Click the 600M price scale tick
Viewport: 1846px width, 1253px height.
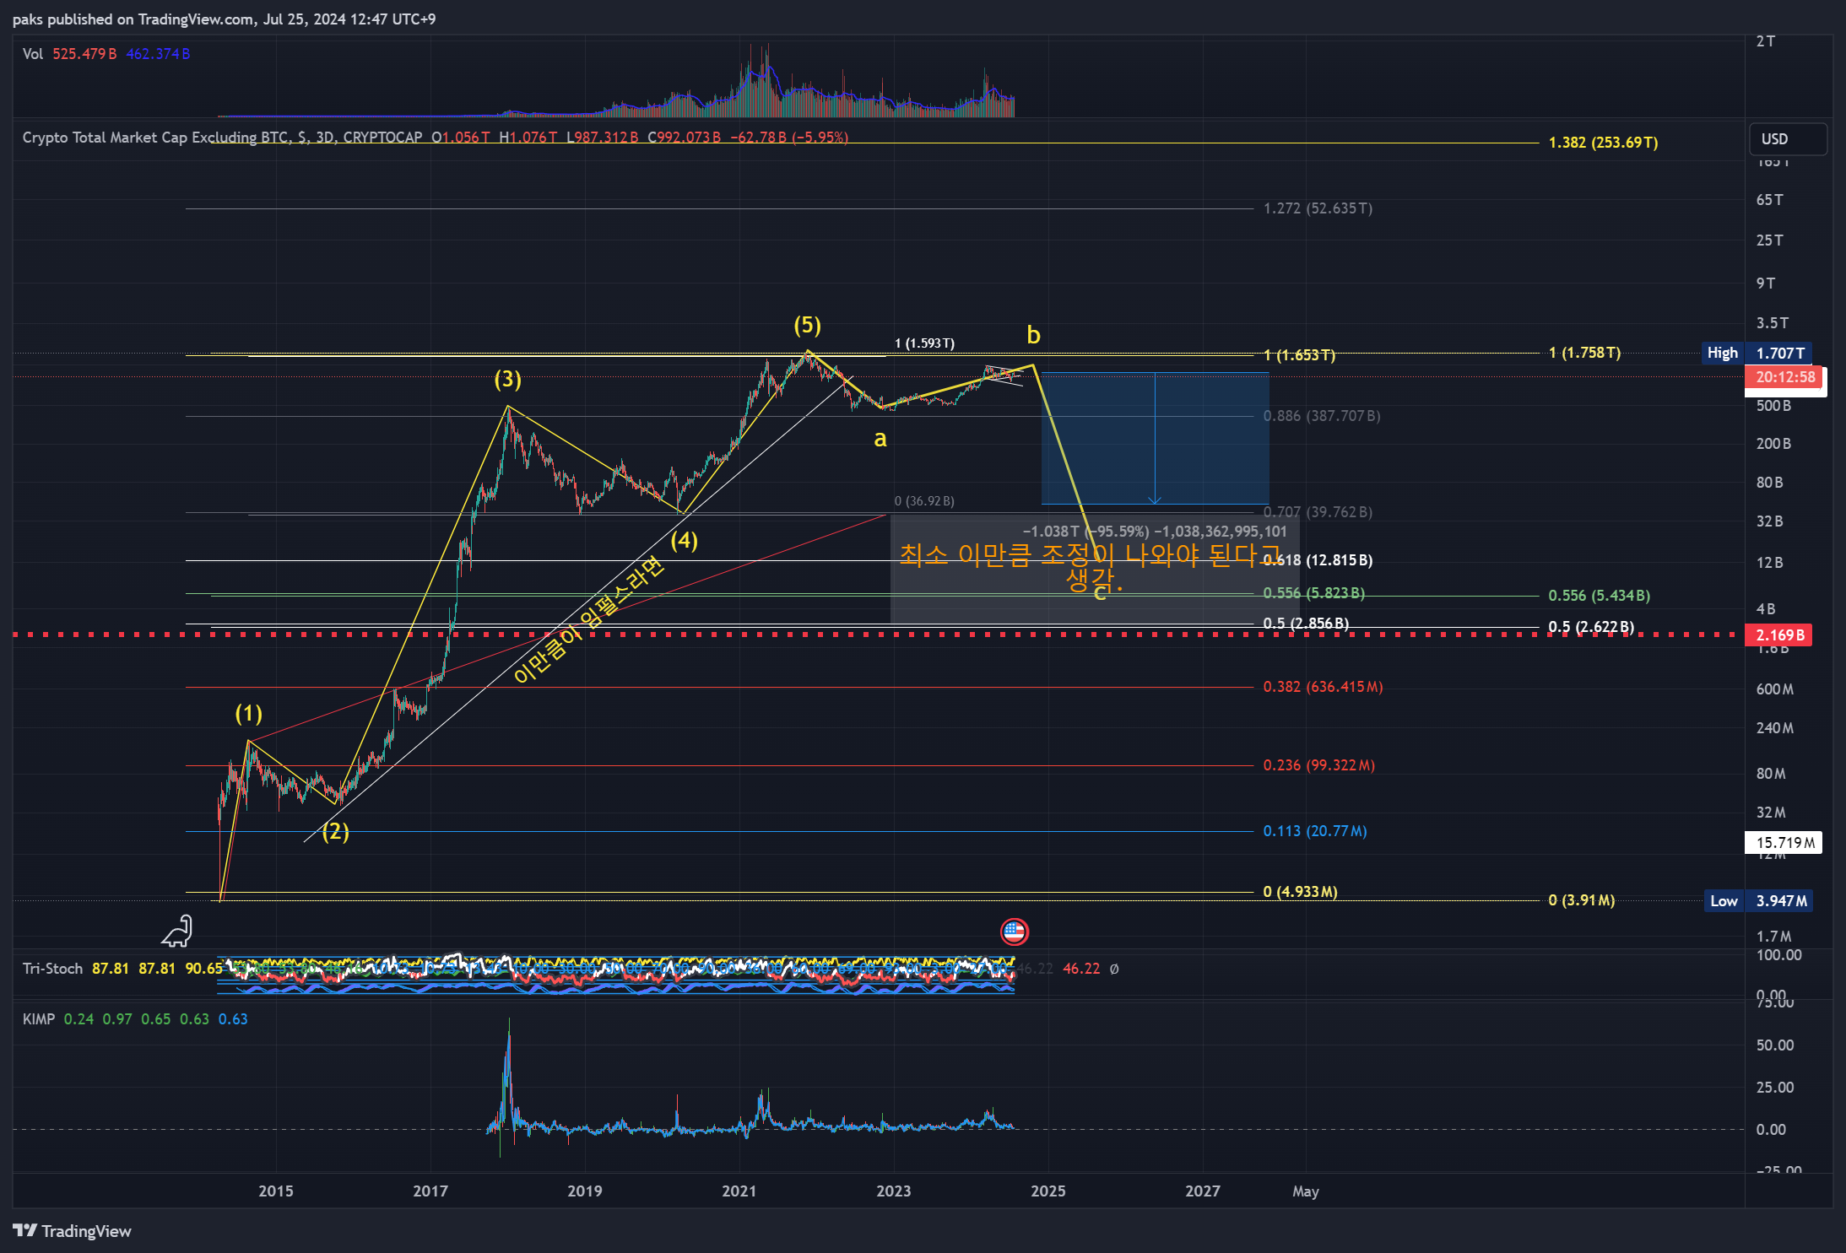pyautogui.click(x=1775, y=689)
